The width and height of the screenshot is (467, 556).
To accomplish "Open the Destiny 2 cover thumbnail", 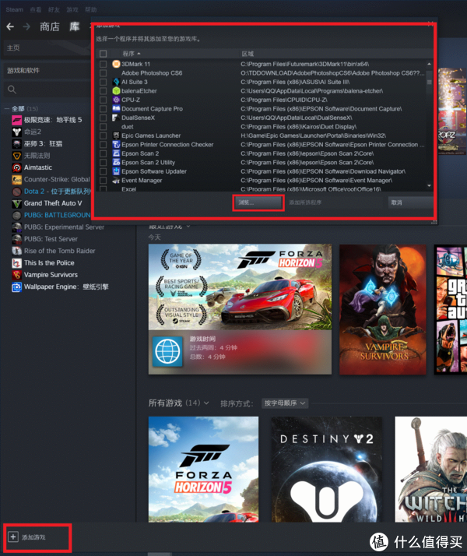I will pyautogui.click(x=327, y=469).
